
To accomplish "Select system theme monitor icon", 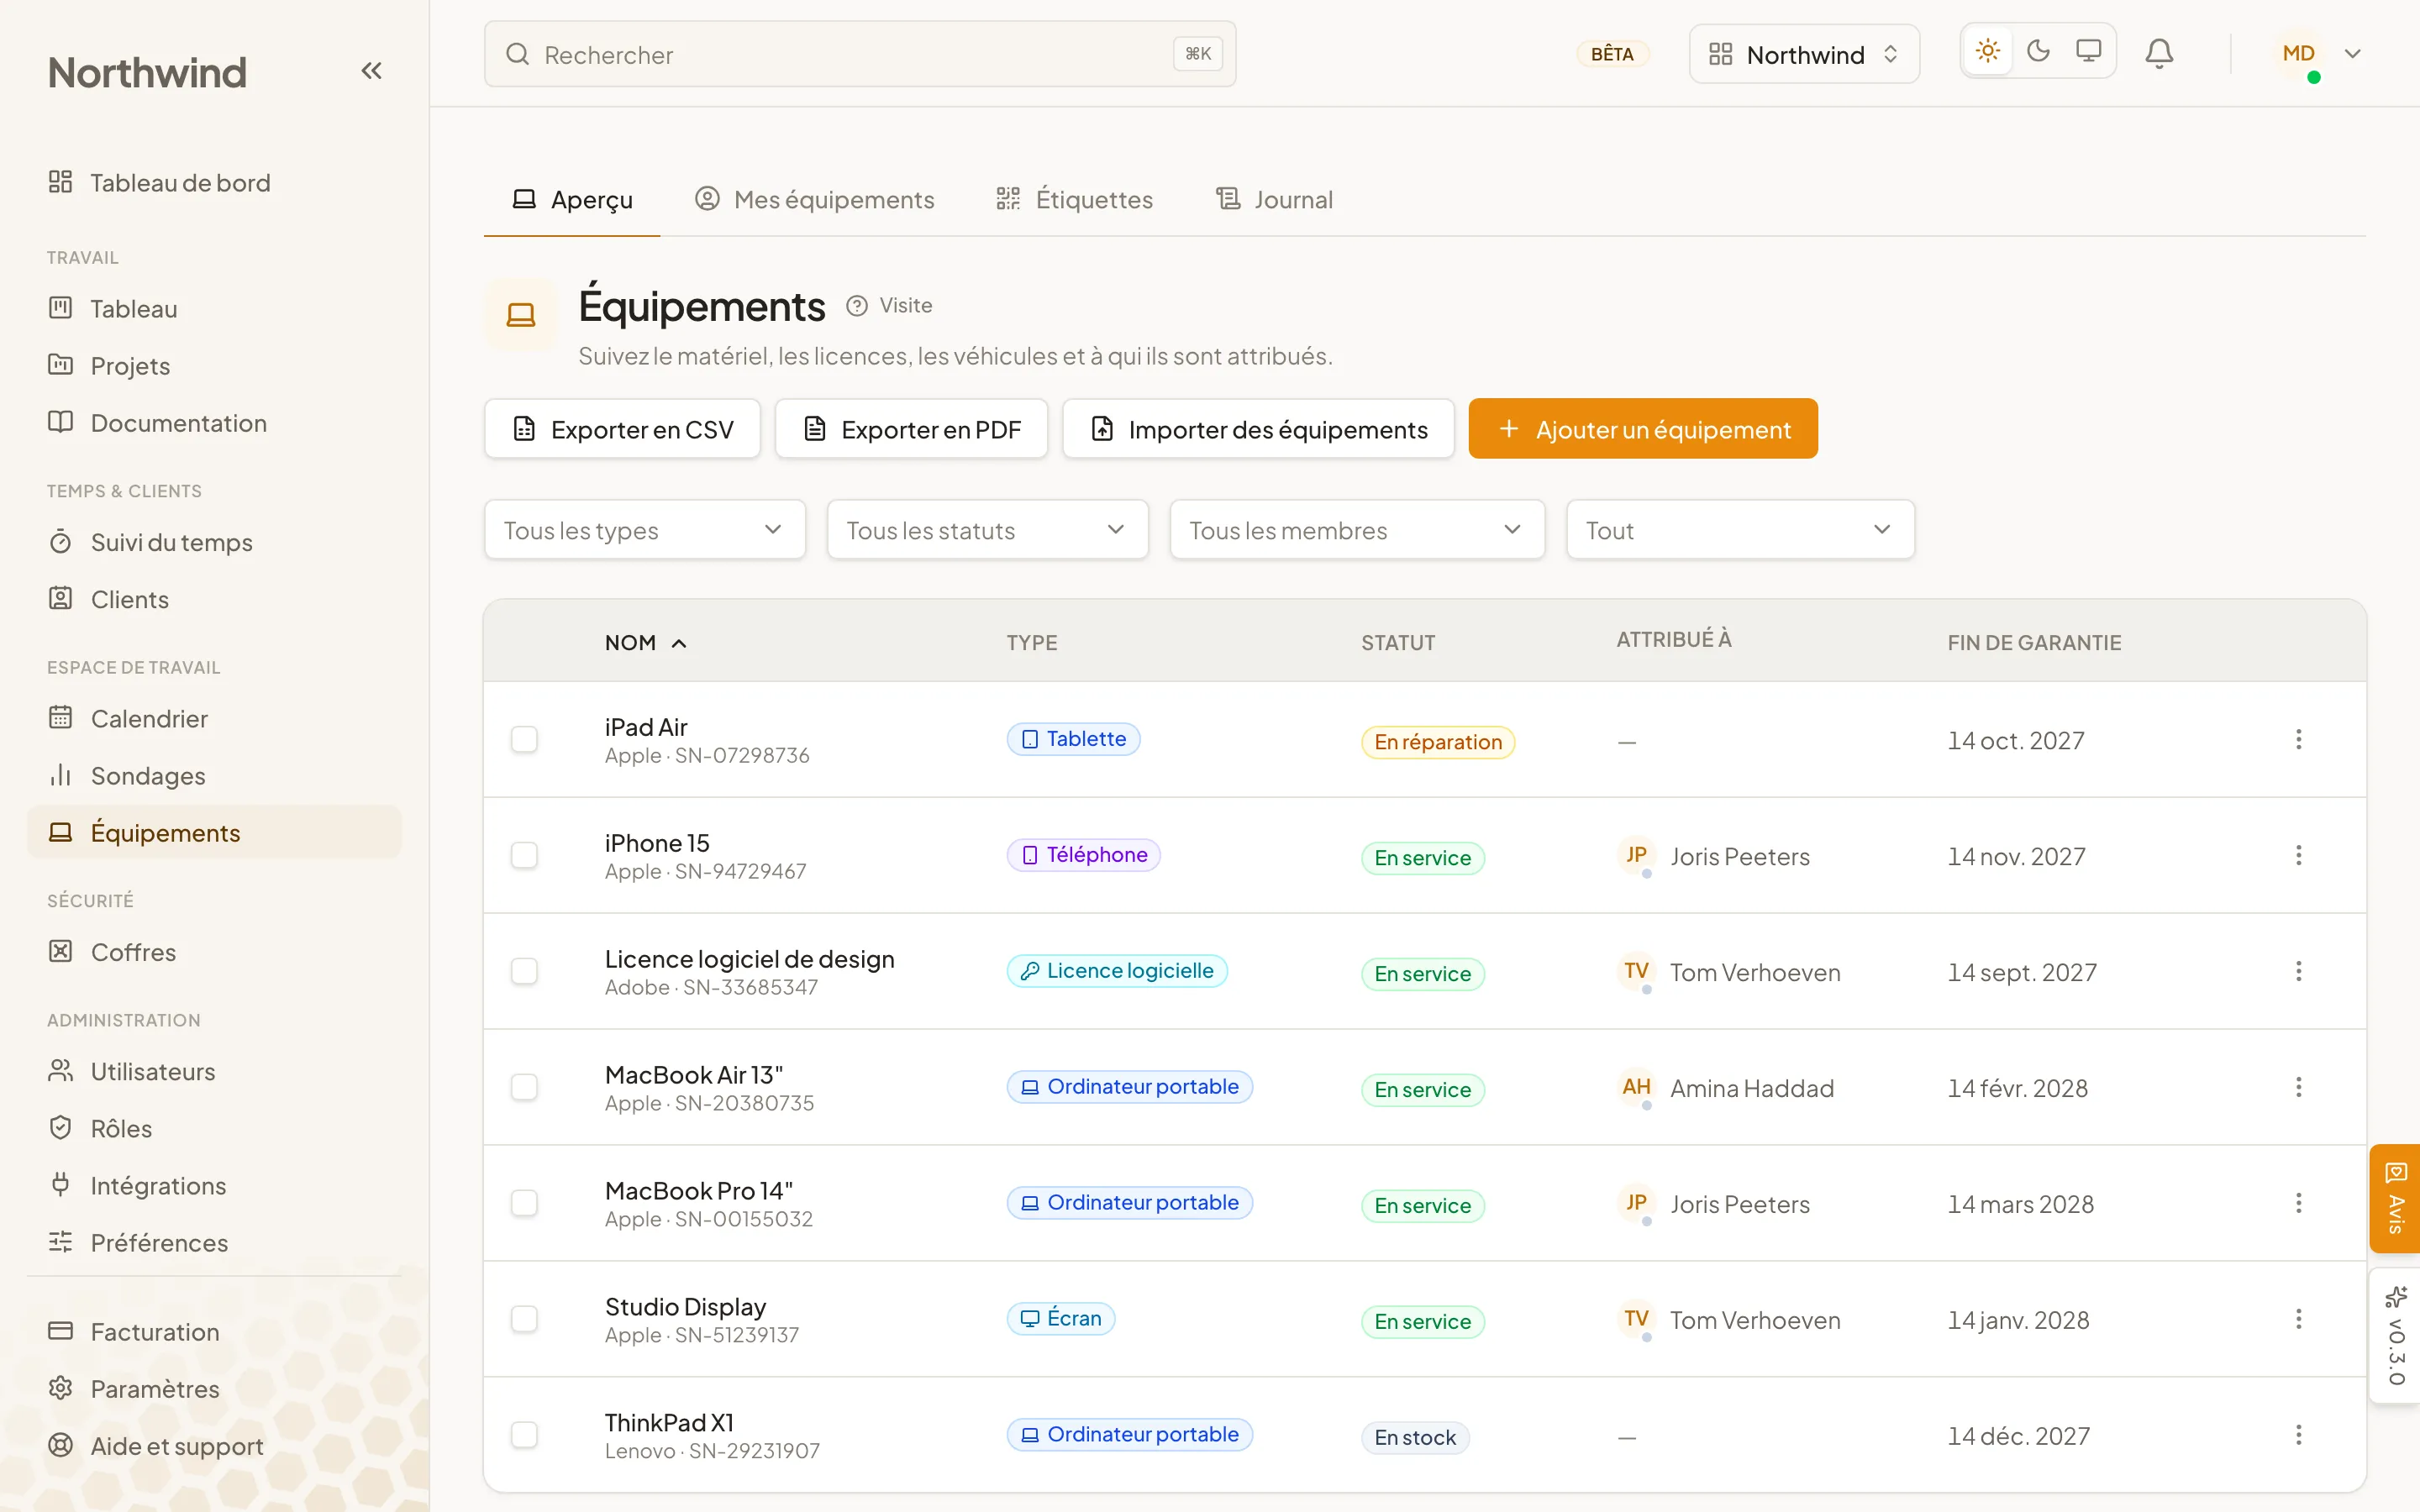I will pos(2088,51).
